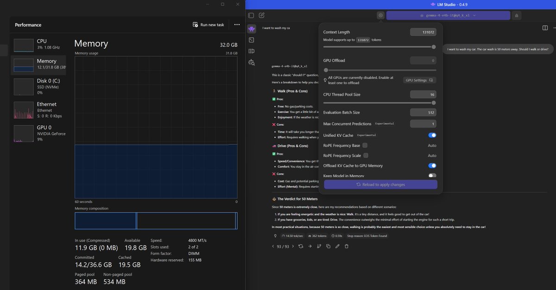Delete the assistant message trash icon
The width and height of the screenshot is (556, 290).
coord(347,246)
